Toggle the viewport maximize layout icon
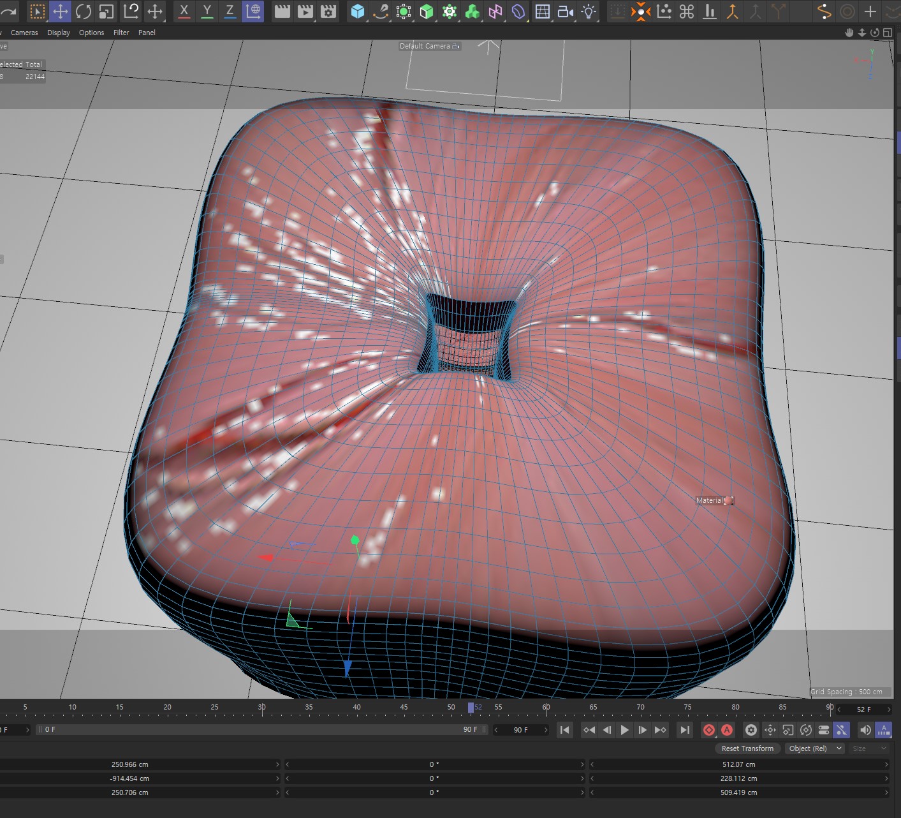 pos(888,33)
